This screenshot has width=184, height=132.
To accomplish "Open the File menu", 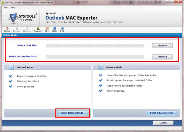I will point(6,7).
